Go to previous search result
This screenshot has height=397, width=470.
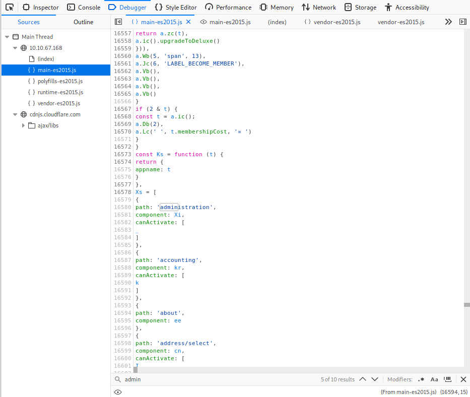click(363, 379)
